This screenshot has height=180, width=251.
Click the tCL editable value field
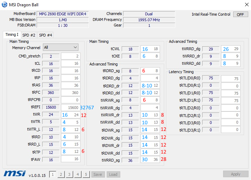[x=70, y=63]
